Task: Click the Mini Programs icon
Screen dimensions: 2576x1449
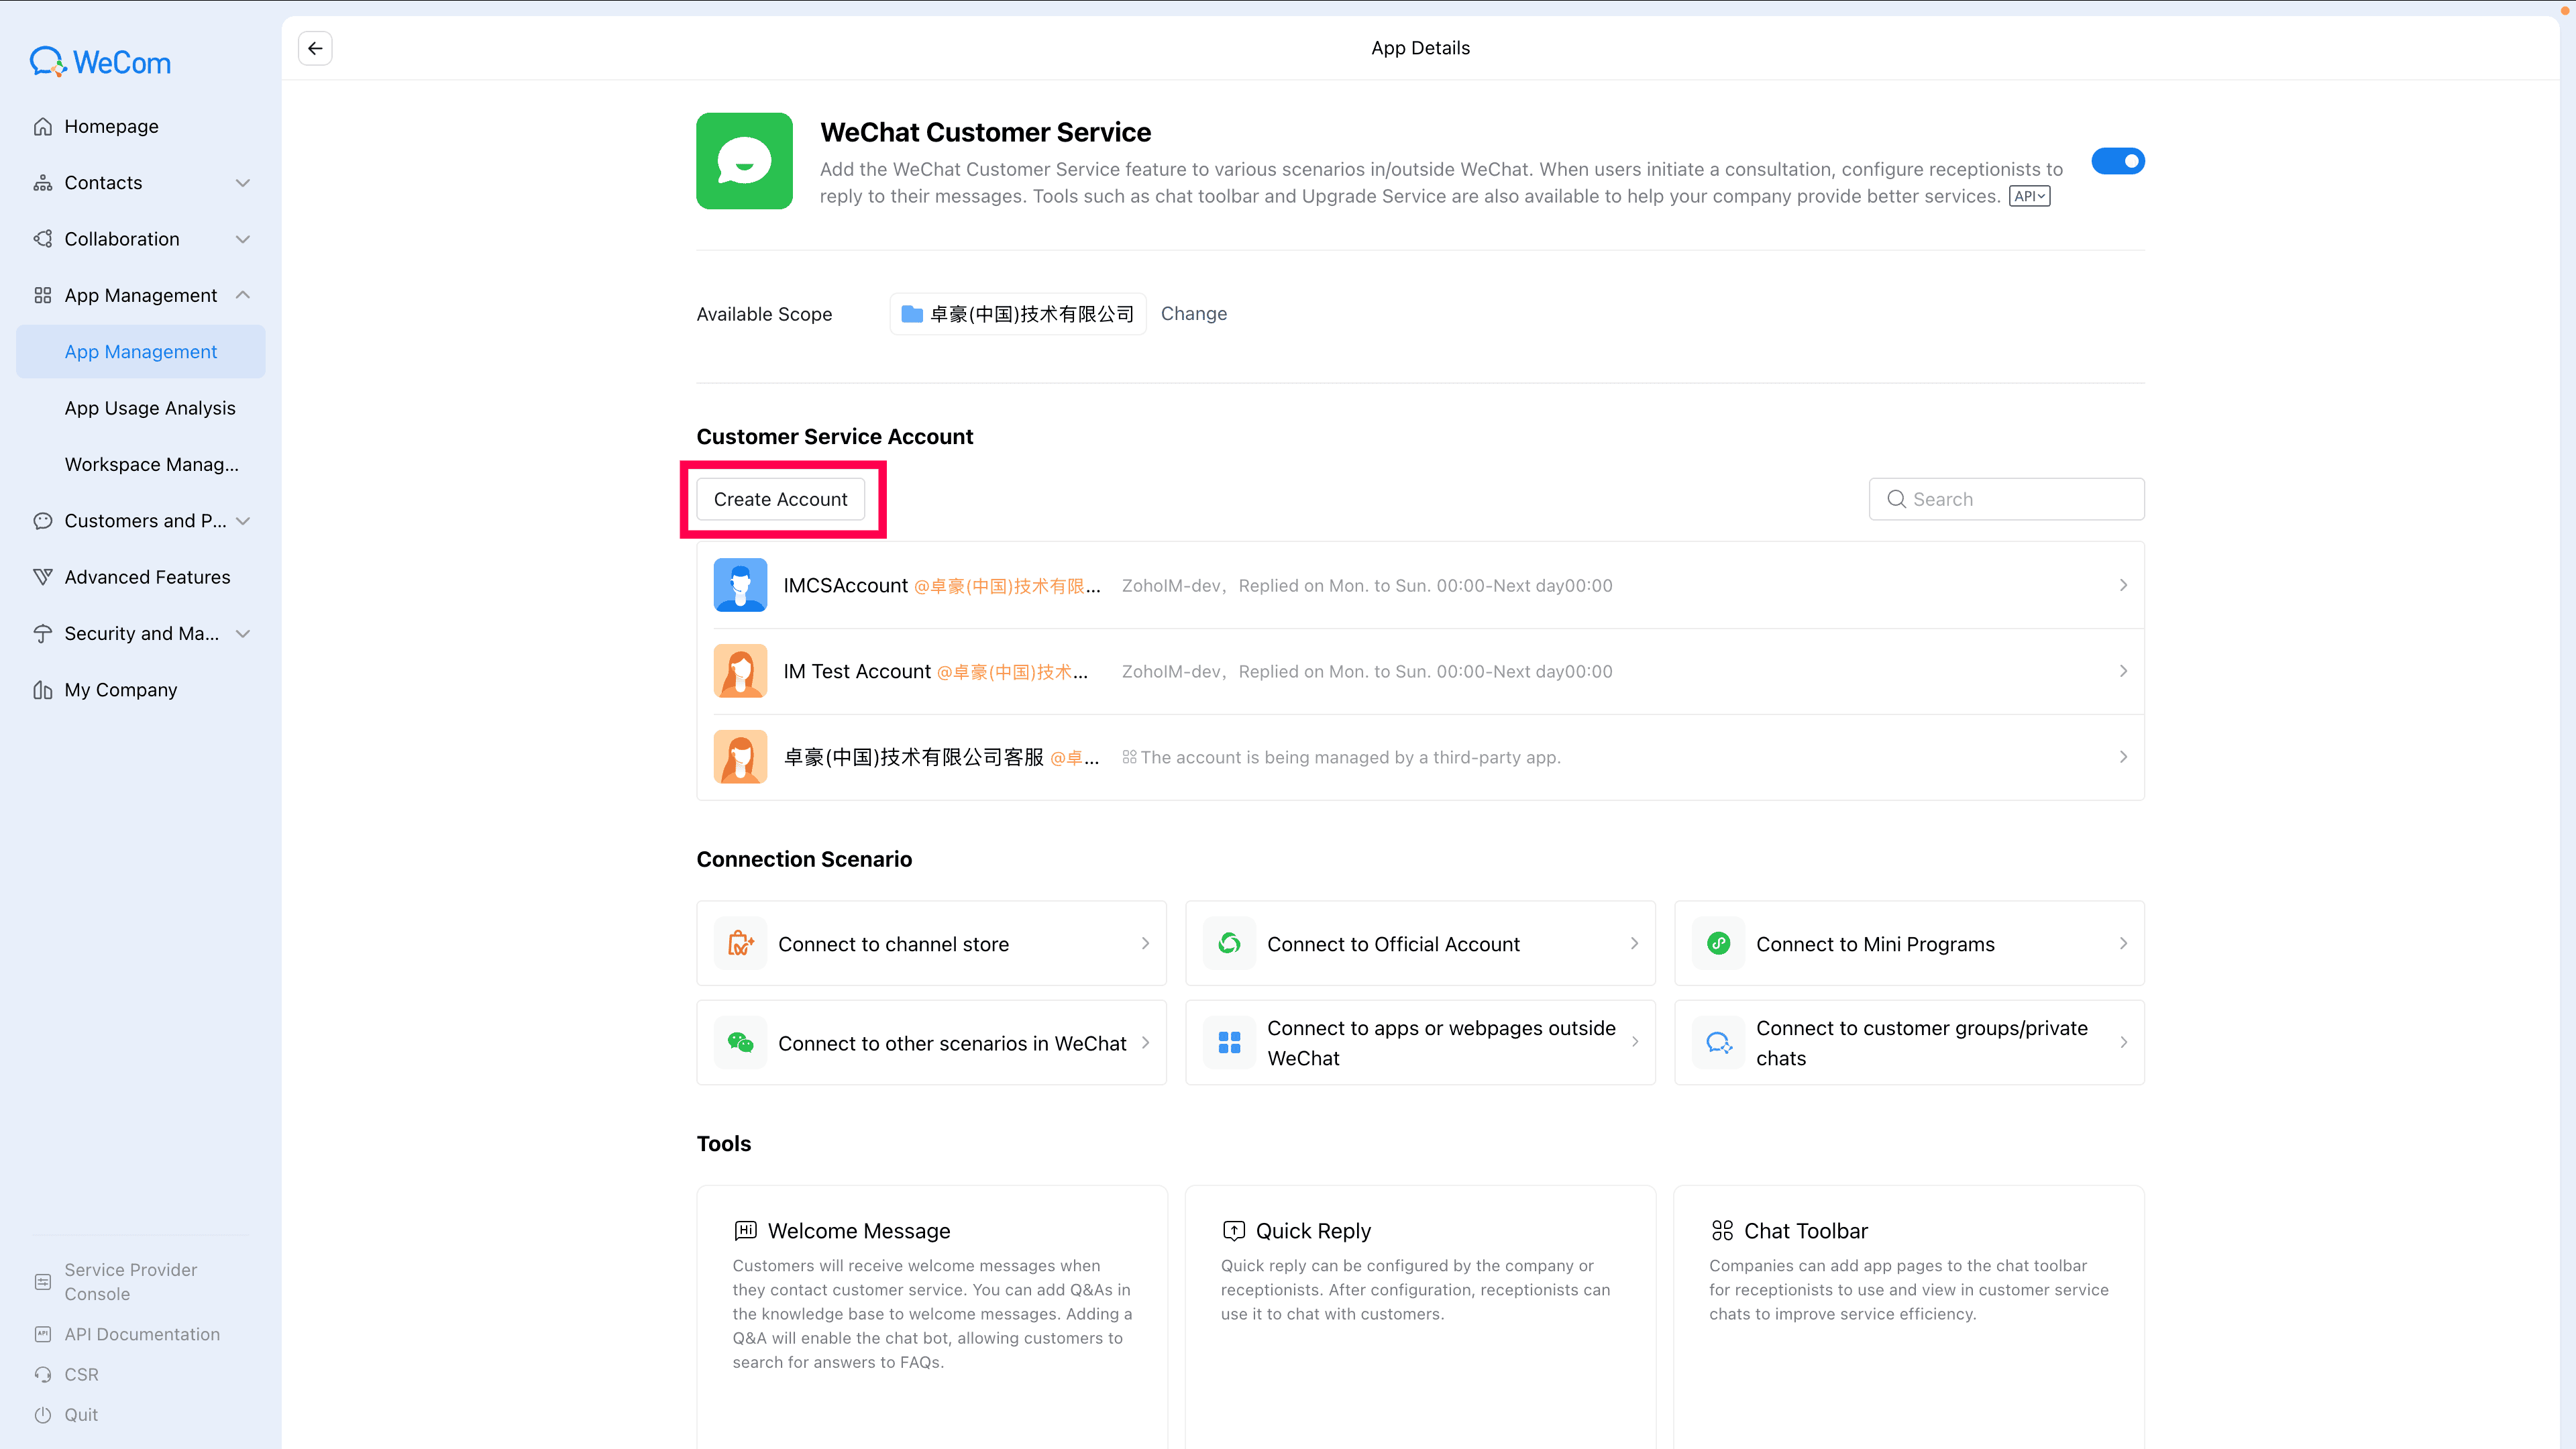Action: 1718,943
